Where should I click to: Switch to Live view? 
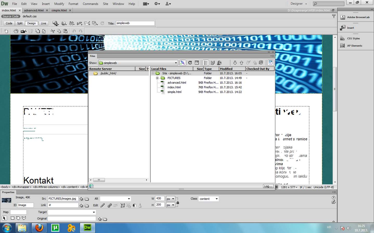click(43, 23)
